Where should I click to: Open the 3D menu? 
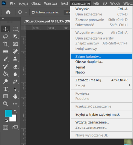[105, 4]
